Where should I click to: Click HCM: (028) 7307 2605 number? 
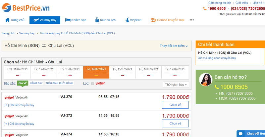click(x=237, y=98)
